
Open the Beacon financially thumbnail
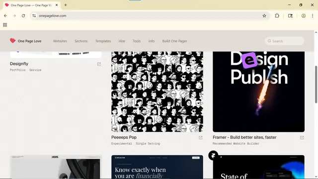click(157, 167)
